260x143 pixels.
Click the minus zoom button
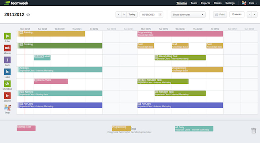249,15
